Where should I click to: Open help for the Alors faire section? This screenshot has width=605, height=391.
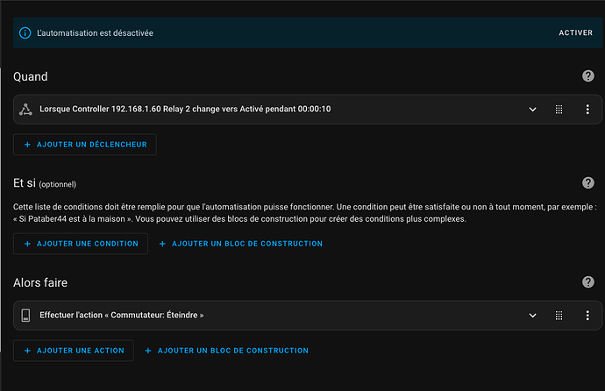pos(588,281)
